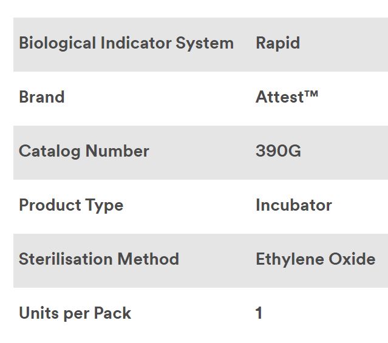This screenshot has width=388, height=343.
Task: Click the trademark symbol after Attest
Action: [x=313, y=93]
